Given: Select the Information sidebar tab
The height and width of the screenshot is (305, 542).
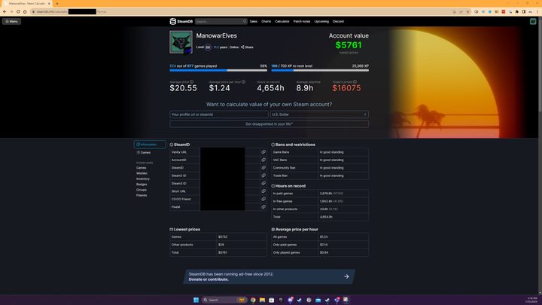Looking at the screenshot, I should point(150,145).
